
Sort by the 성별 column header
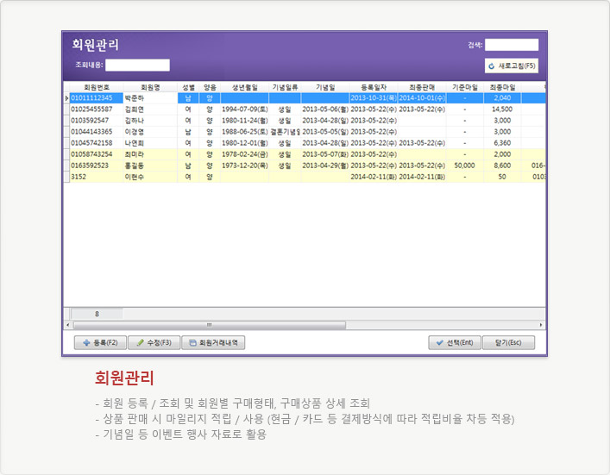(x=188, y=87)
